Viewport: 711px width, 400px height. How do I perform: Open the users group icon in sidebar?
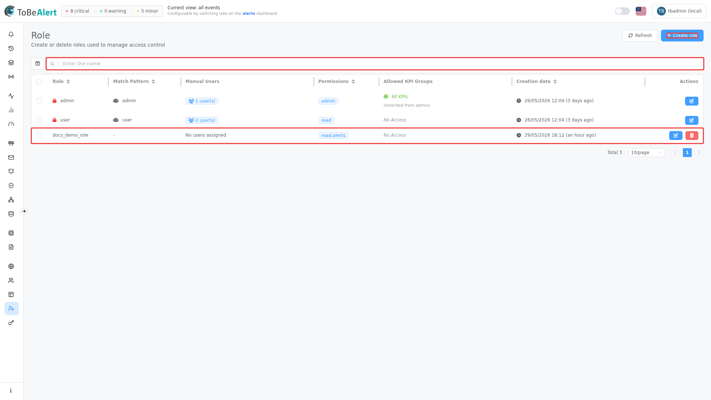[x=11, y=280]
